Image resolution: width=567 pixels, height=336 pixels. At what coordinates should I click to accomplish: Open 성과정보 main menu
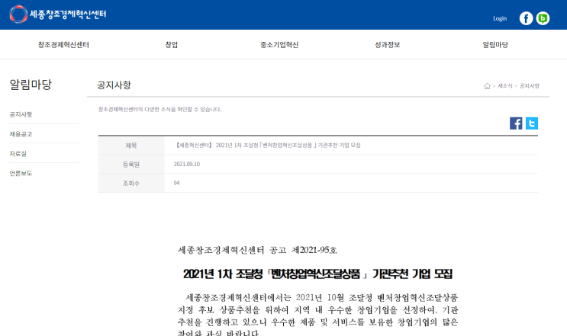[387, 45]
